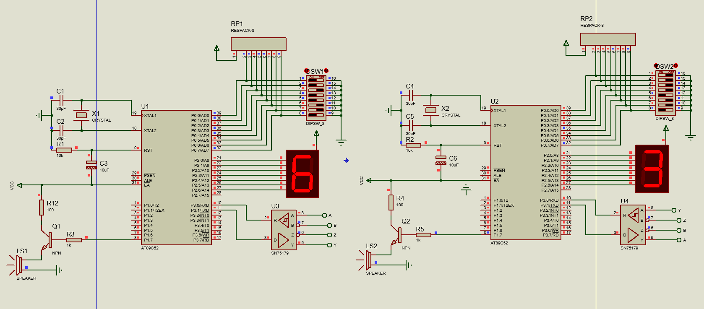This screenshot has height=309, width=704.
Task: Click terminal A of U3
Action: click(324, 215)
